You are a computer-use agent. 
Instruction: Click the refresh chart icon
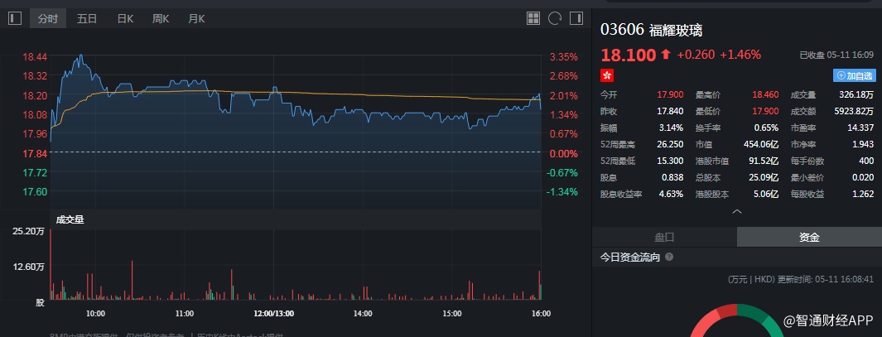555,17
